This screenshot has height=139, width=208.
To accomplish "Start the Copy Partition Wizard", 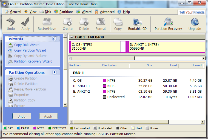I will point(30,50).
